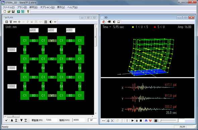Select the upper W1 wall element in plan
198x130 pixels.
point(52,40)
